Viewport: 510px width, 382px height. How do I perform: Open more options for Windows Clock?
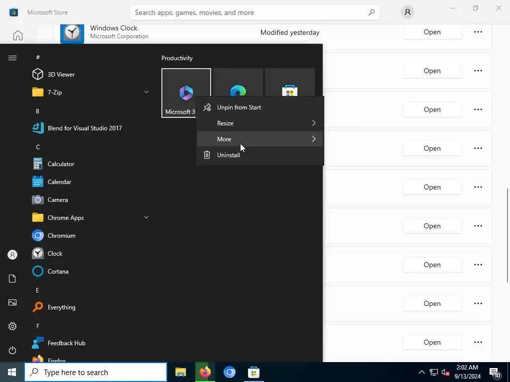click(478, 32)
